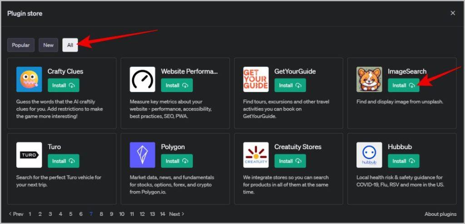465x224 pixels.
Task: Jump to page 13 of plugins
Action: (153, 214)
